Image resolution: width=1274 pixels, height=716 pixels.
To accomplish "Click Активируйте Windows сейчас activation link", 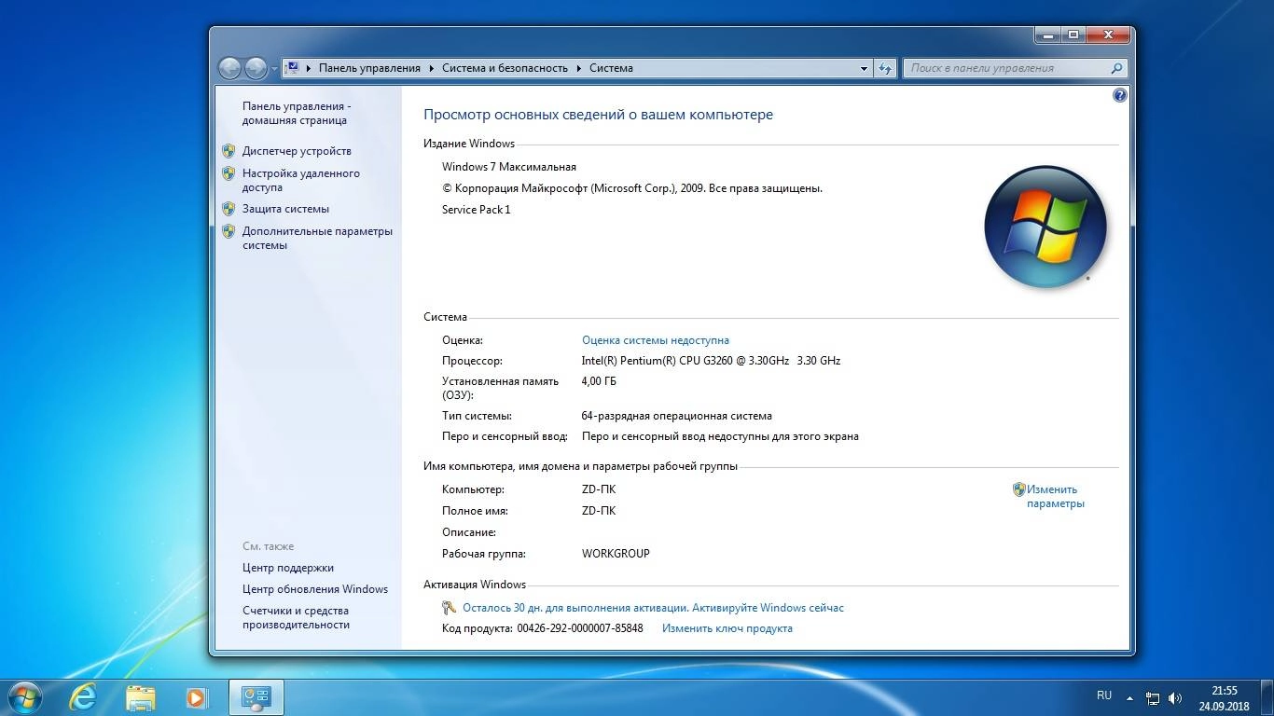I will pos(768,608).
